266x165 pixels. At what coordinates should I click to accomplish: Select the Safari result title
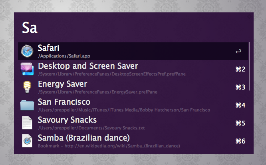(48, 48)
